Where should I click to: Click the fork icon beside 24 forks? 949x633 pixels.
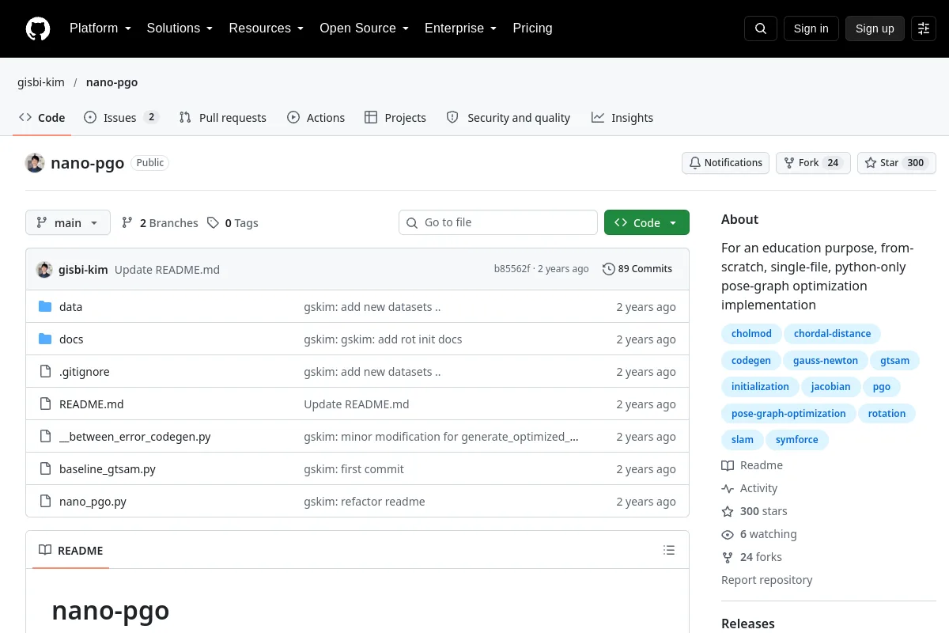pyautogui.click(x=728, y=557)
